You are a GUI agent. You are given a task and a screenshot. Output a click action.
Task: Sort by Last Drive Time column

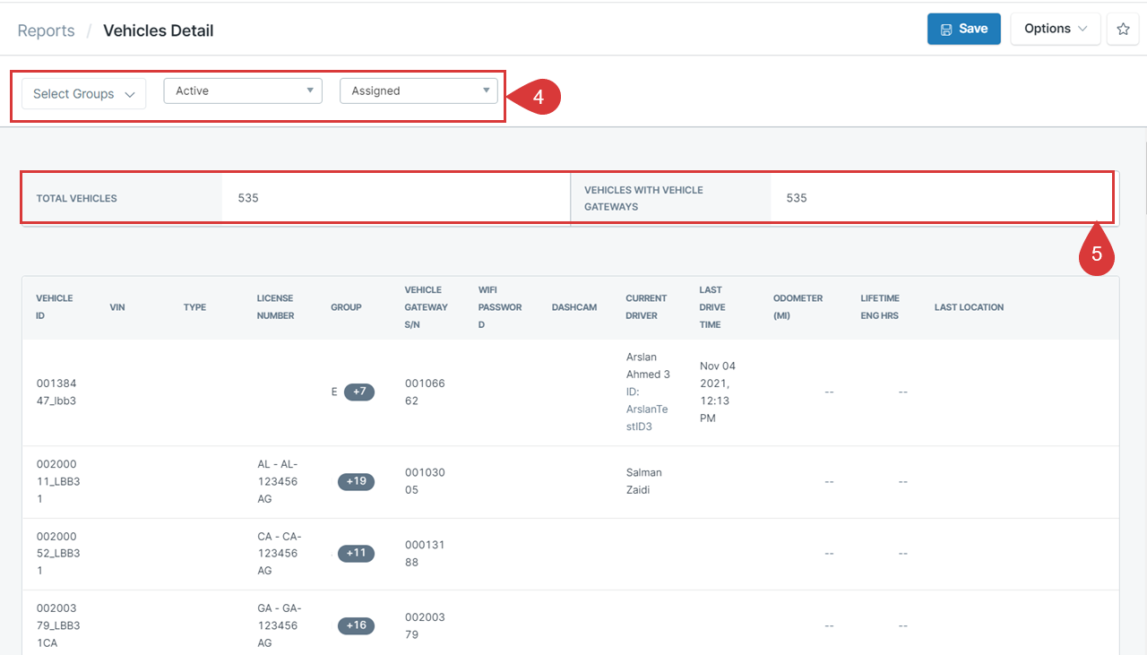tap(711, 306)
